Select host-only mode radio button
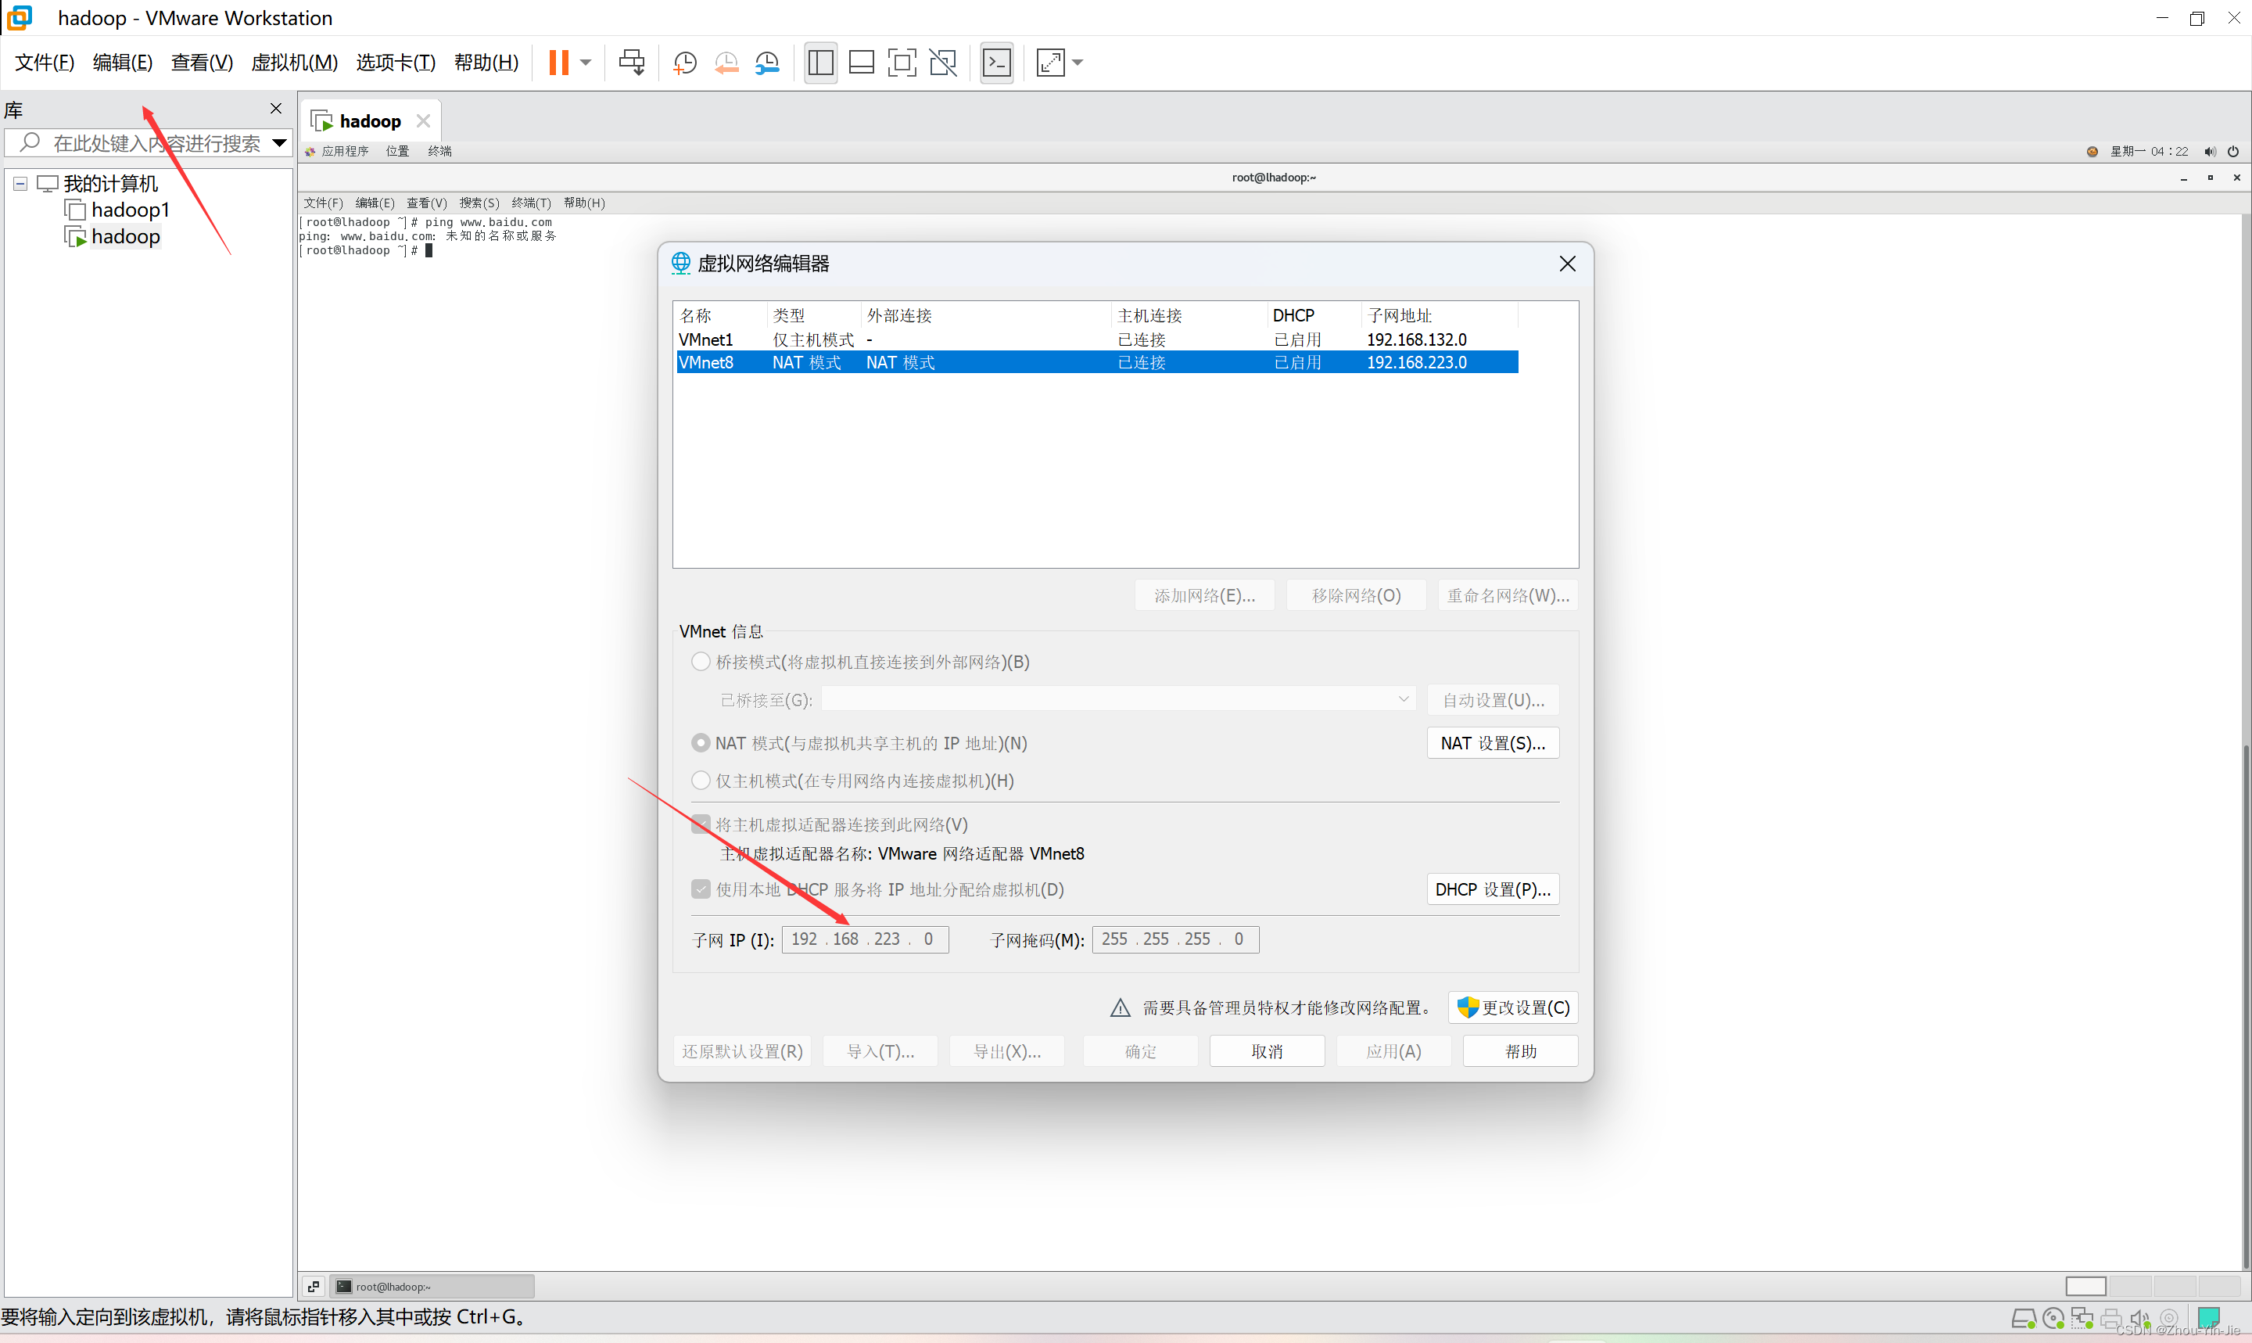Screen dimensions: 2252x1343 (x=700, y=780)
